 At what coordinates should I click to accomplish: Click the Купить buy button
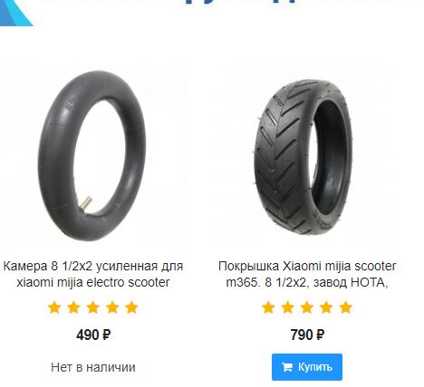[x=307, y=367]
